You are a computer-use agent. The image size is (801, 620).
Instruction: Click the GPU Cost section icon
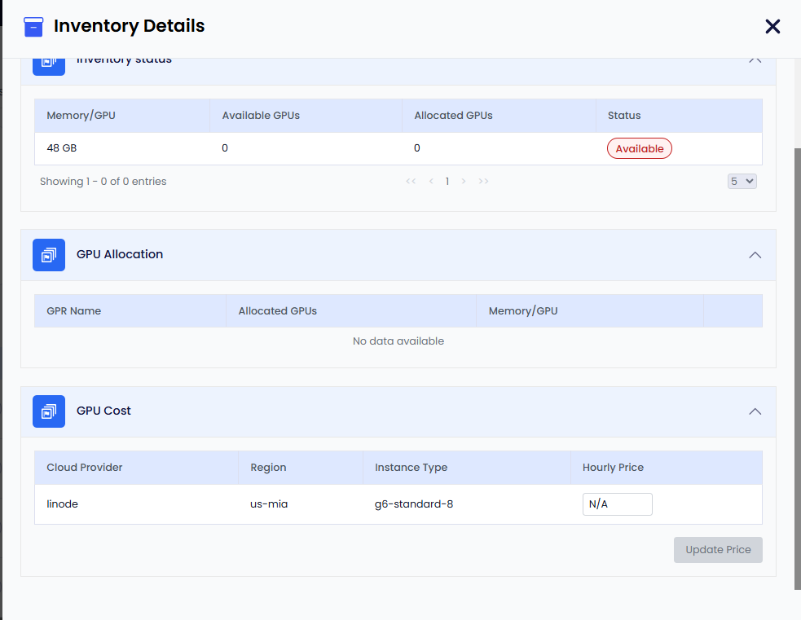point(49,411)
